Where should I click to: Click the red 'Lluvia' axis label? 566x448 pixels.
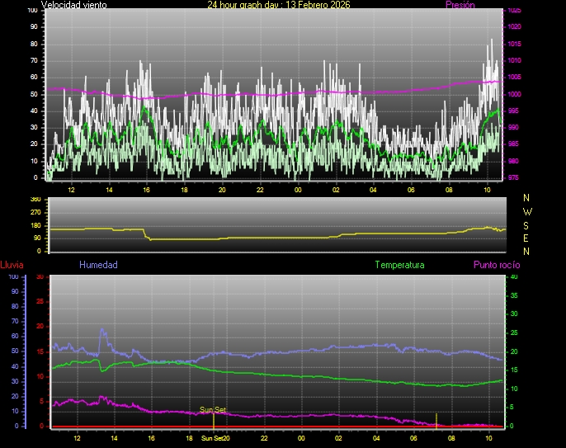point(12,265)
